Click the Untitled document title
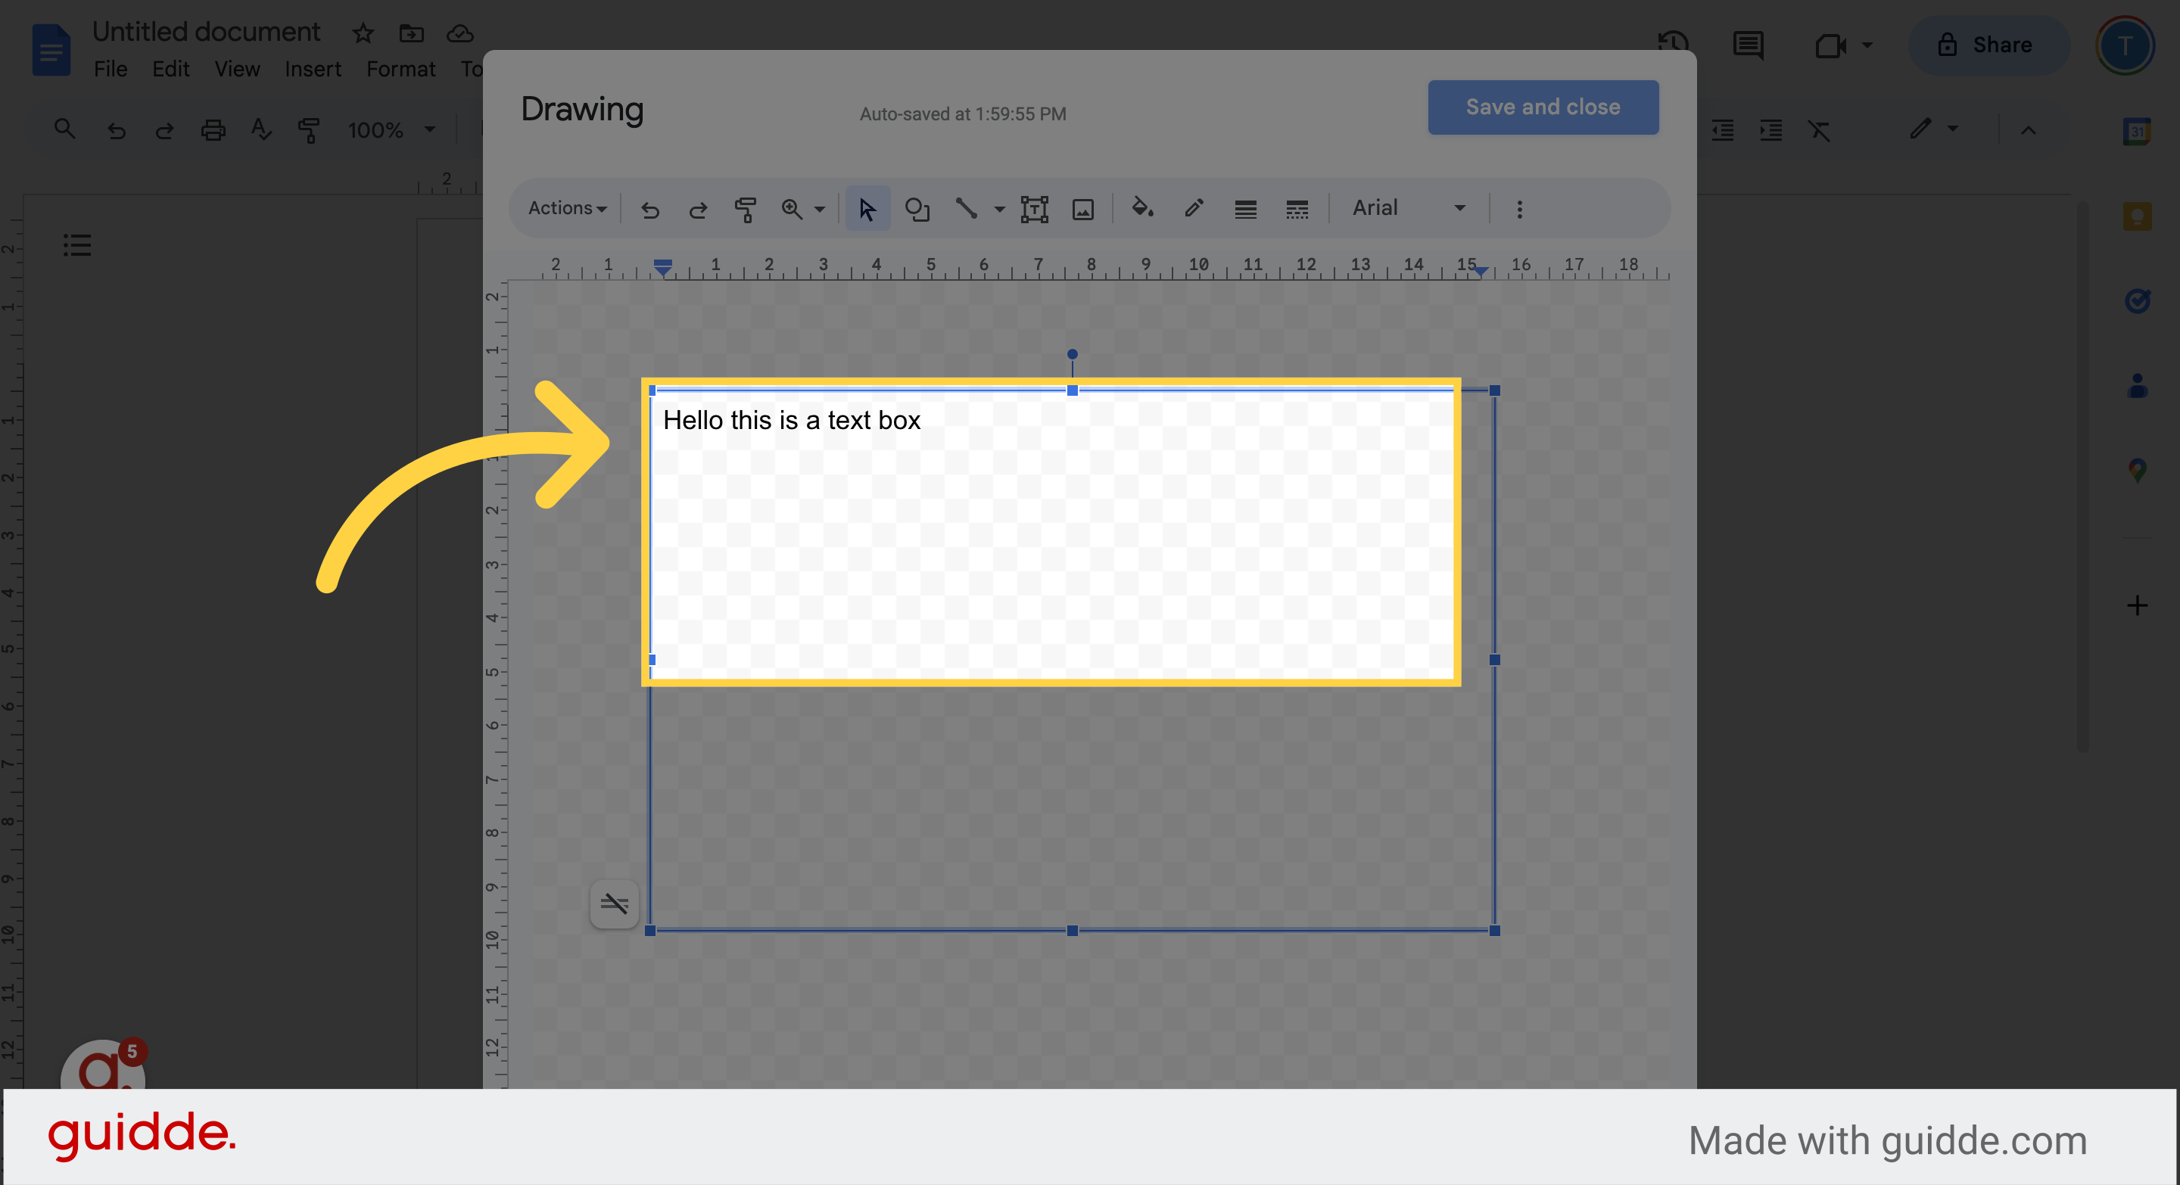Viewport: 2180px width, 1185px height. click(x=206, y=32)
